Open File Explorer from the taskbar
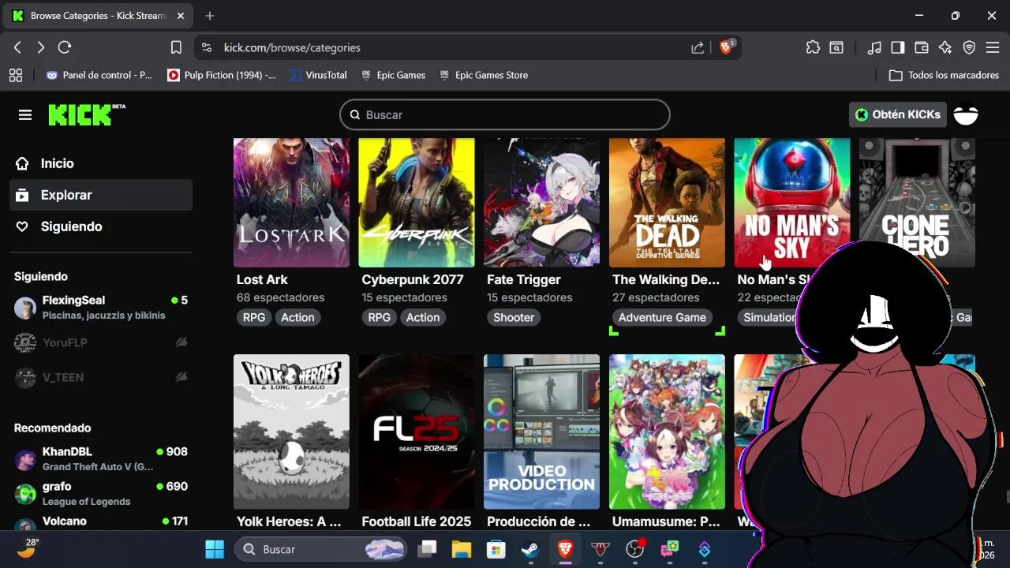 462,549
